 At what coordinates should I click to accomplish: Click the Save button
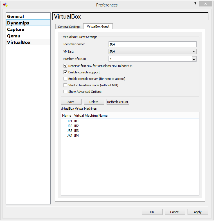click(71, 102)
